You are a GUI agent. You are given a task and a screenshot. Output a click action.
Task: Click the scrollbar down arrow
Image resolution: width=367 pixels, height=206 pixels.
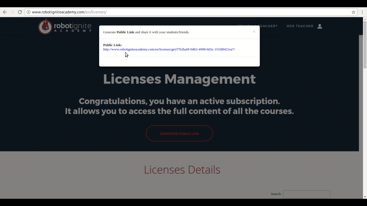point(365,197)
